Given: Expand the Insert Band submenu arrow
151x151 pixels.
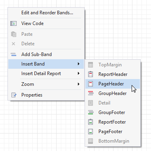Looking at the screenshot, I should tap(79, 64).
